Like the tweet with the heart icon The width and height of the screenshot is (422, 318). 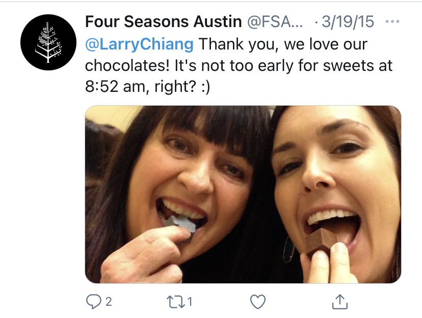coord(258,302)
